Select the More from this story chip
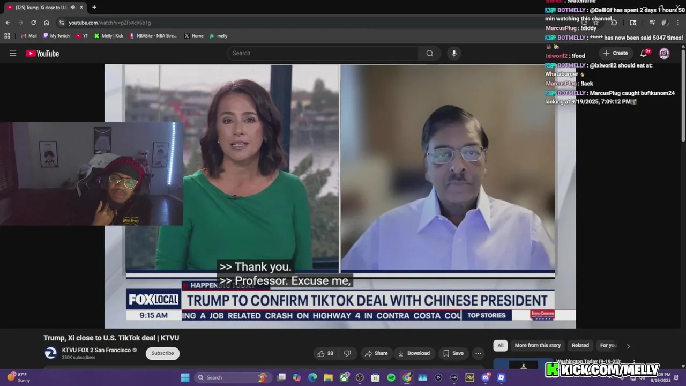 pos(538,346)
